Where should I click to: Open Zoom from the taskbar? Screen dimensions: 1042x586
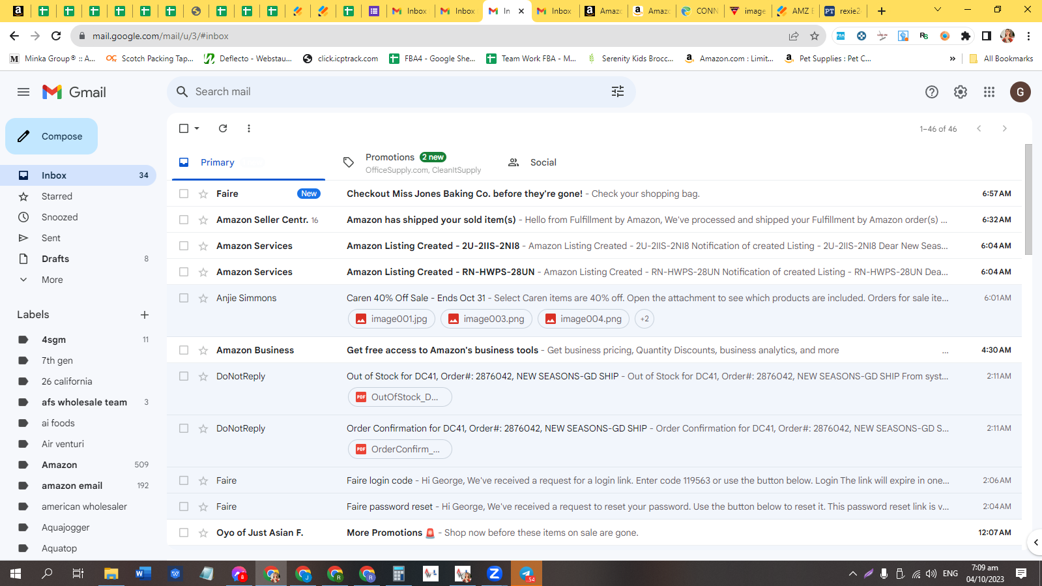point(495,574)
